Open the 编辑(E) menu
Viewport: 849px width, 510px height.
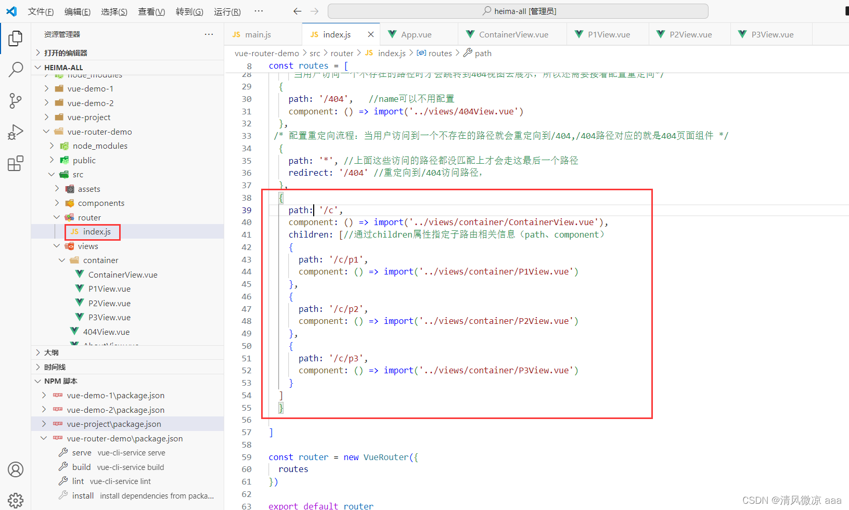tap(78, 11)
